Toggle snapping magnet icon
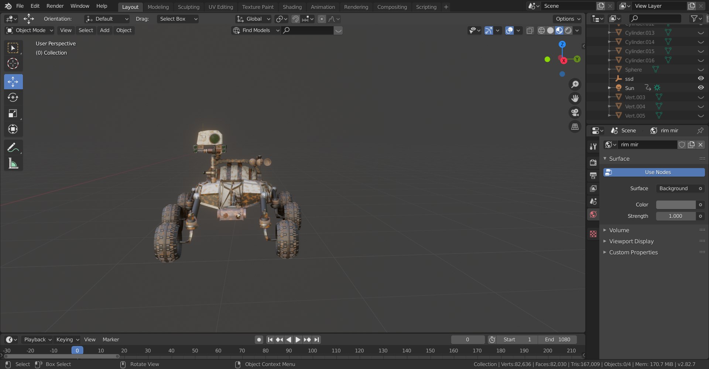Screen dimensions: 709x369 [295, 19]
